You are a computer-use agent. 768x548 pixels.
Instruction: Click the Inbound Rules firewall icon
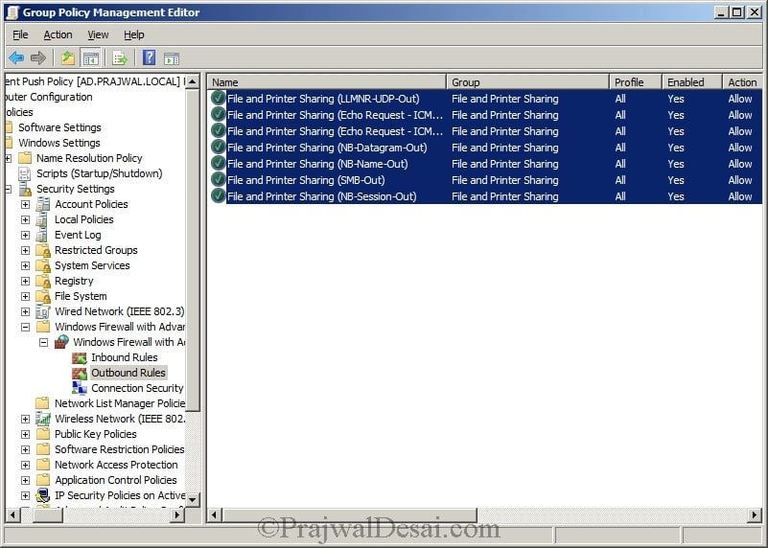tap(80, 357)
